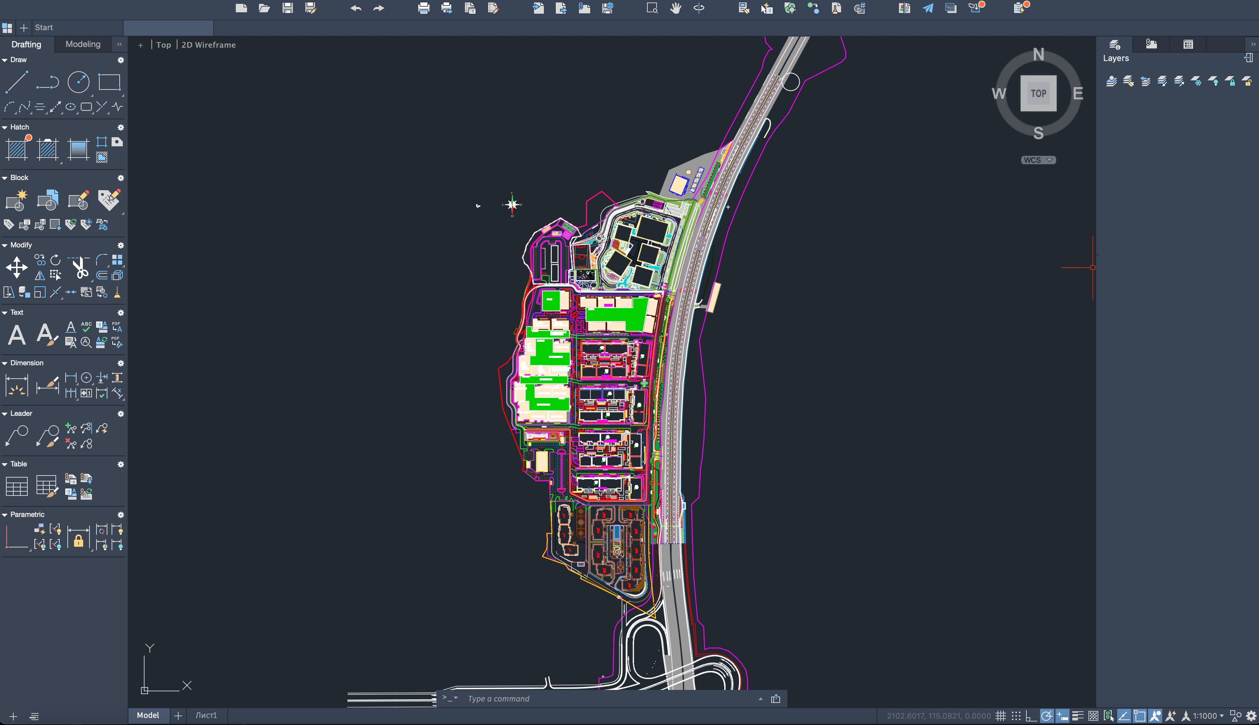Select the Polyline draw tool
The height and width of the screenshot is (725, 1259).
pyautogui.click(x=47, y=82)
